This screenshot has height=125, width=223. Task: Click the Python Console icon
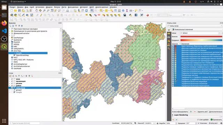coord(130,15)
